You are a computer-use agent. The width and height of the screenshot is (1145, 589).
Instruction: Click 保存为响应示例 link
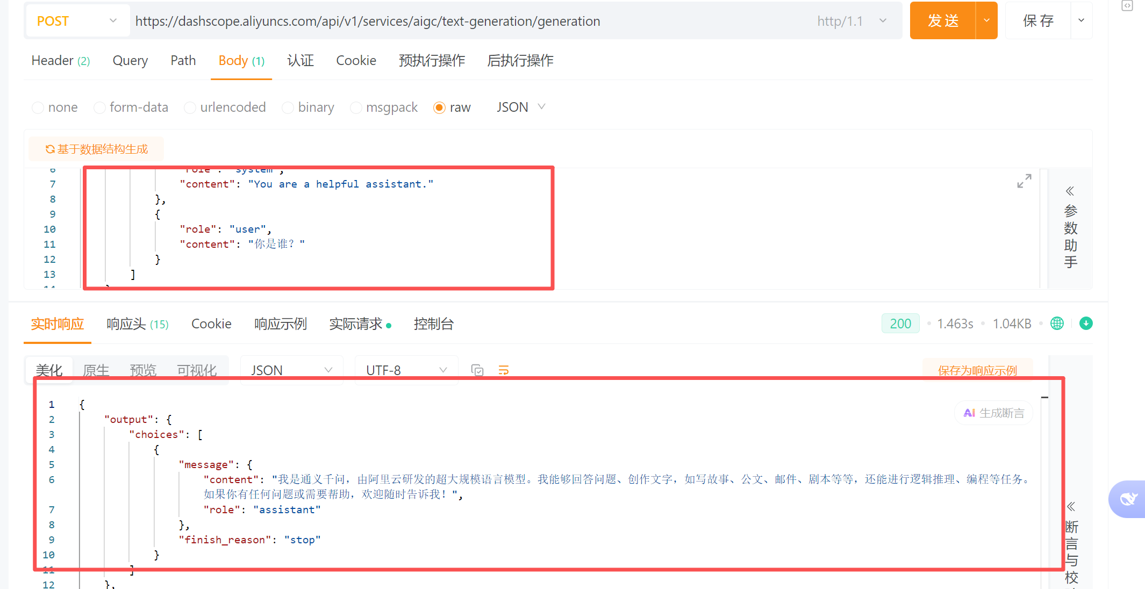(x=977, y=370)
